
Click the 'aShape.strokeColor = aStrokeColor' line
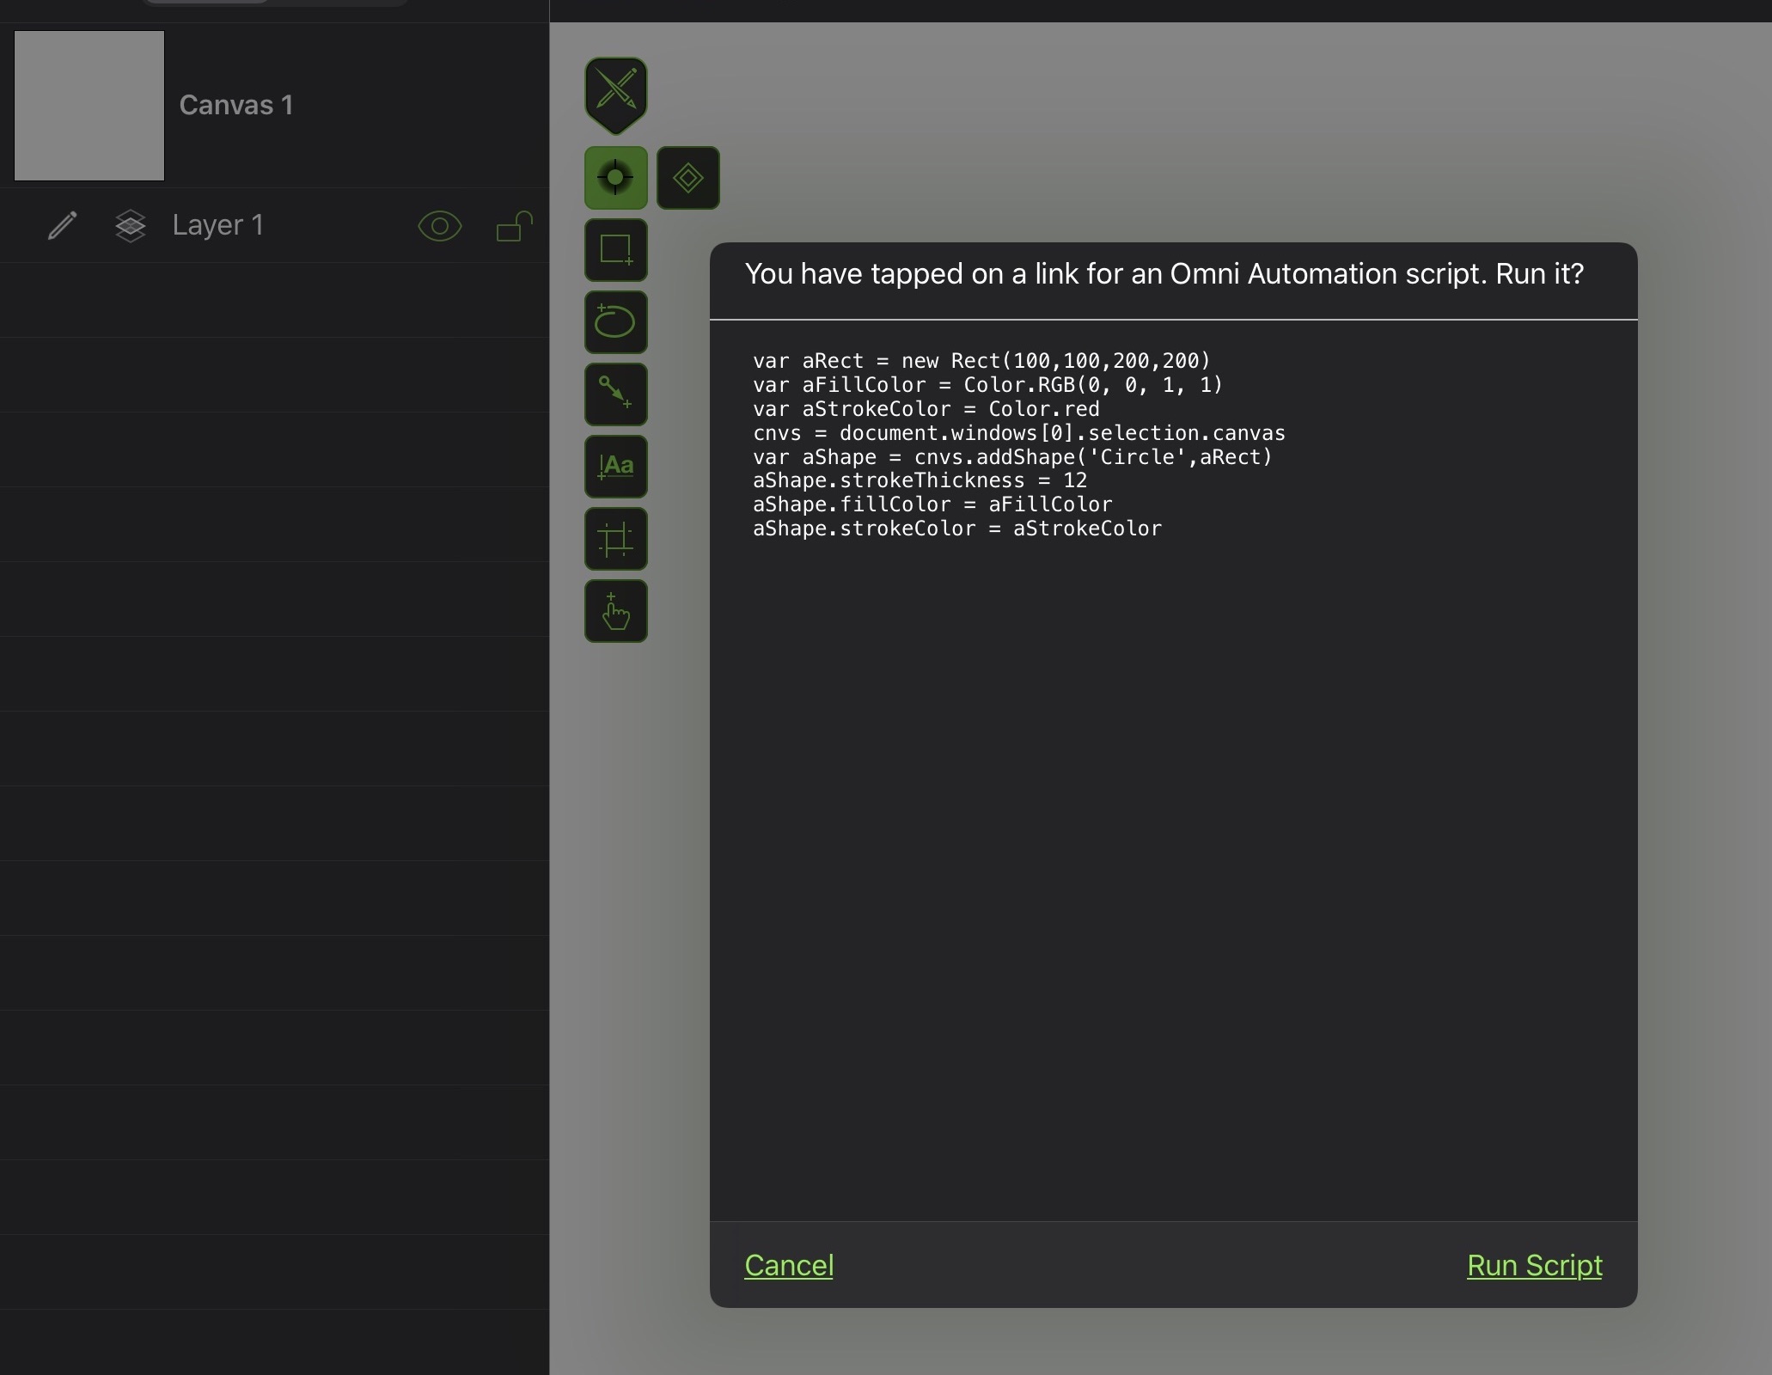pos(957,529)
